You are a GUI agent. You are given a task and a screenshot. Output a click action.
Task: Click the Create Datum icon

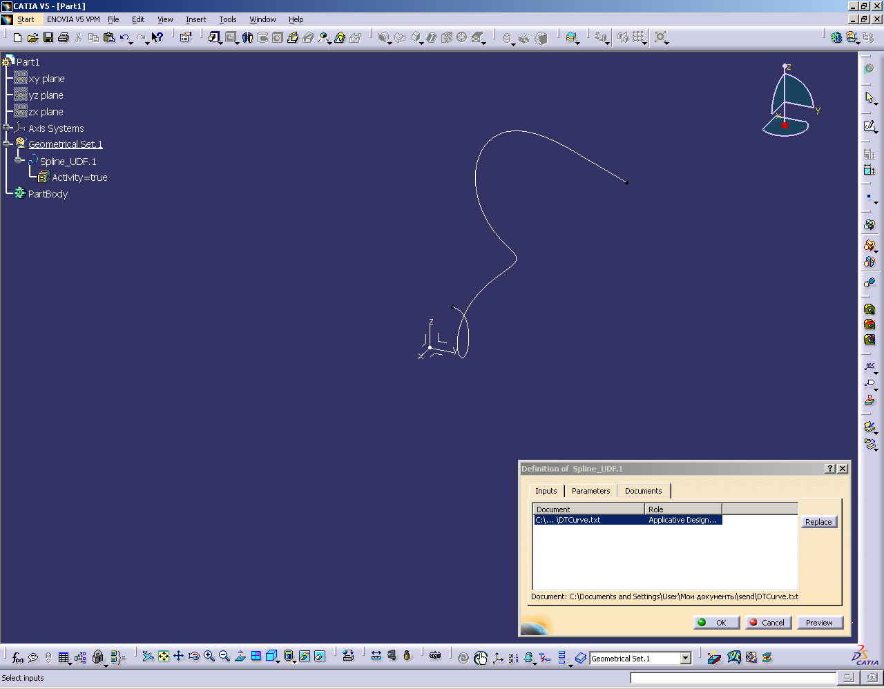(x=545, y=659)
